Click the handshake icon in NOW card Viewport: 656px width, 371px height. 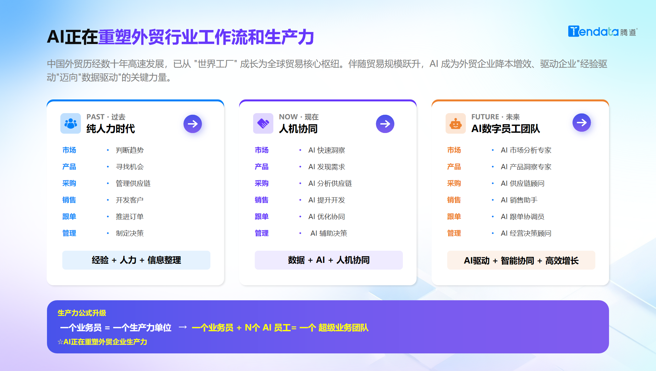point(263,123)
